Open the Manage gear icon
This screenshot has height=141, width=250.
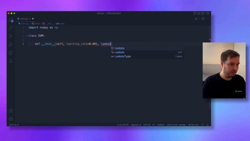click(11, 119)
